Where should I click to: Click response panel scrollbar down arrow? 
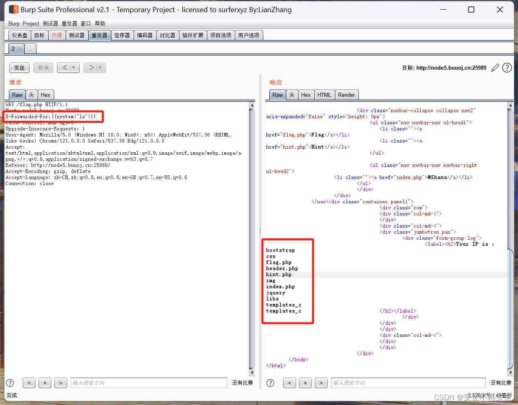(510, 373)
